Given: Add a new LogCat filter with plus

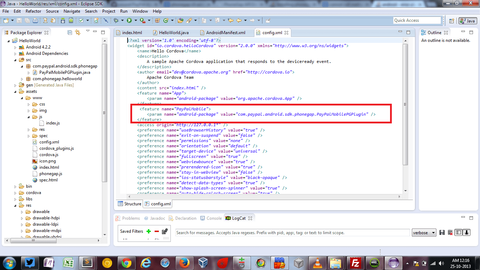Looking at the screenshot, I should pyautogui.click(x=149, y=231).
